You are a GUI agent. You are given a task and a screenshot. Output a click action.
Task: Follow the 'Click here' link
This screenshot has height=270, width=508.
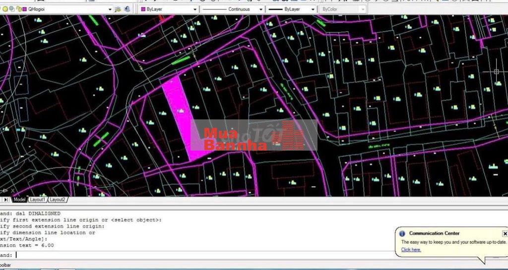[411, 250]
